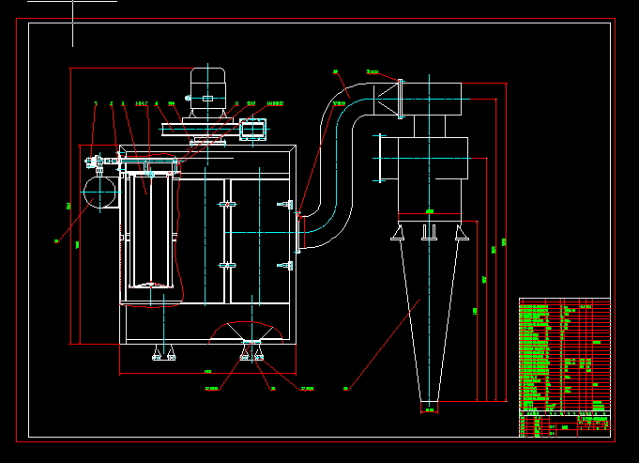This screenshot has width=639, height=463.
Task: Select the long tapered cone of the cyclone
Action: pos(429,313)
